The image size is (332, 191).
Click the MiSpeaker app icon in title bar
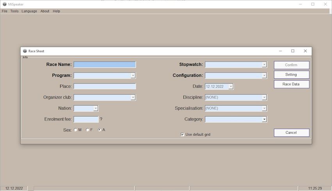tap(4, 4)
